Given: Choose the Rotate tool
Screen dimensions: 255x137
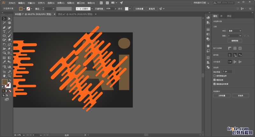Looking at the screenshot, I should (x=4, y=45).
